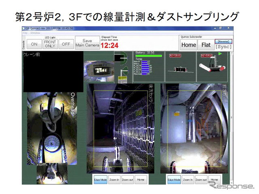Open the File menu
Screen dimensions: 259x194
click(25, 33)
